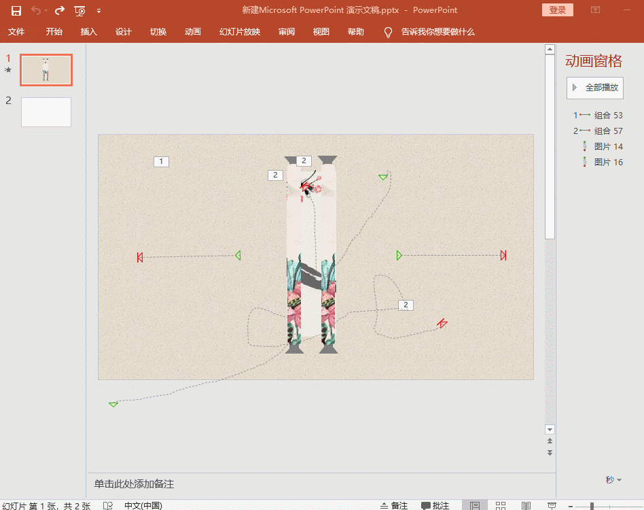Switch to the 切换 tab
644x510 pixels.
point(158,32)
